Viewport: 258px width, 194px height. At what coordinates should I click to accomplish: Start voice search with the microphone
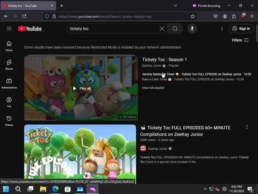(x=192, y=29)
